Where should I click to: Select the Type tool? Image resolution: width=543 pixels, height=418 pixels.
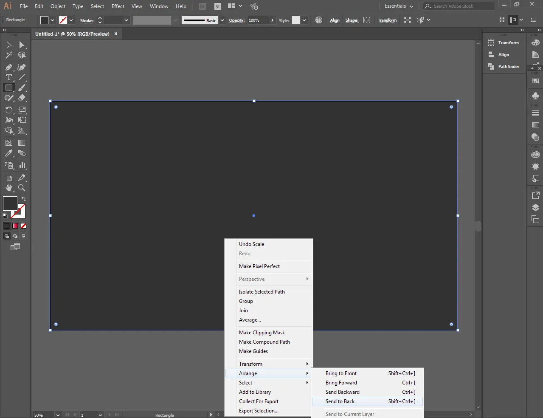click(8, 77)
